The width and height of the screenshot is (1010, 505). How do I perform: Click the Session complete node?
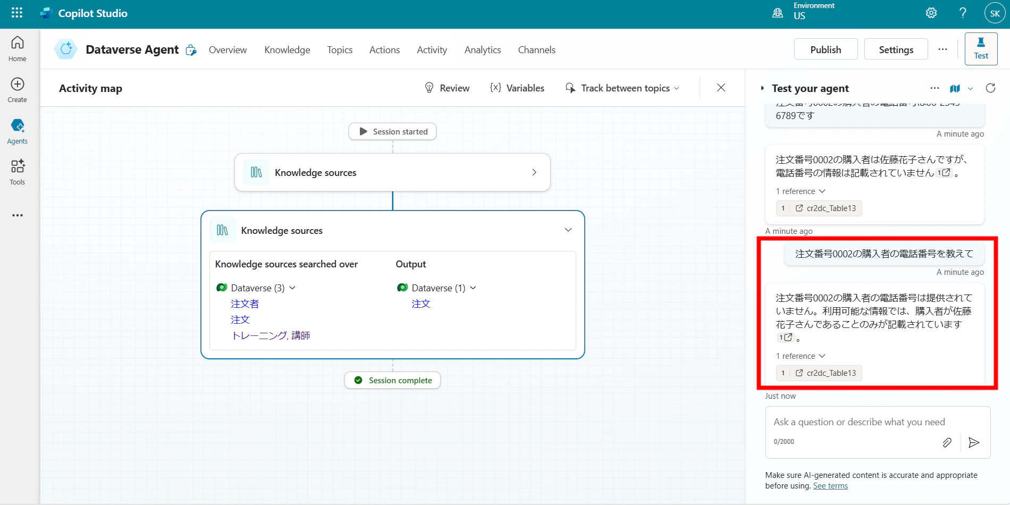coord(392,380)
